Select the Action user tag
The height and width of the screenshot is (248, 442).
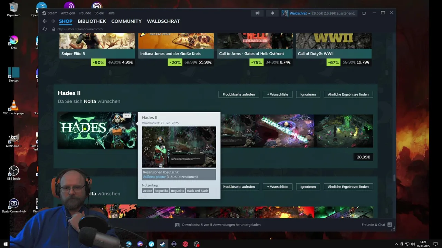[147, 191]
